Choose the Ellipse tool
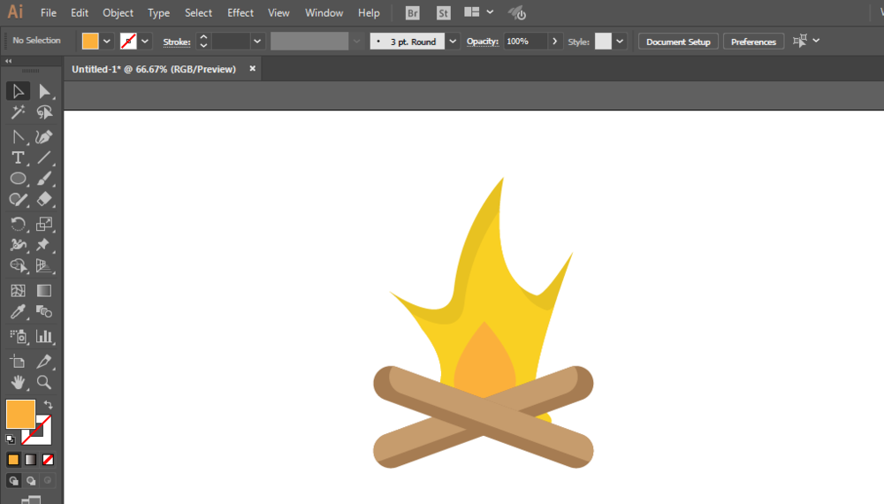The image size is (884, 504). click(x=18, y=179)
